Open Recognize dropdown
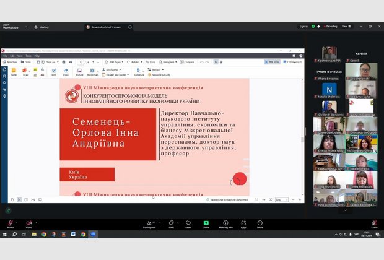 pyautogui.click(x=168, y=62)
